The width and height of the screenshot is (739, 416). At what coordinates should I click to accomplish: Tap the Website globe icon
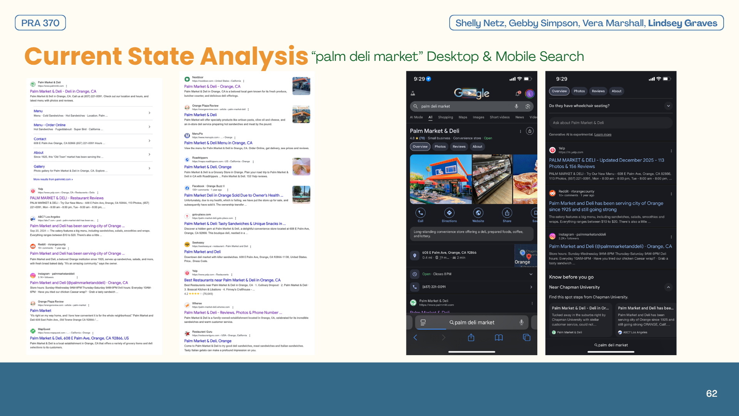click(478, 213)
